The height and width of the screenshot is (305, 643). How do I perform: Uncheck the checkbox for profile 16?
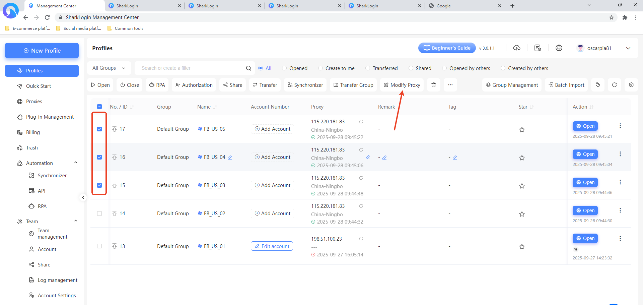pyautogui.click(x=99, y=157)
